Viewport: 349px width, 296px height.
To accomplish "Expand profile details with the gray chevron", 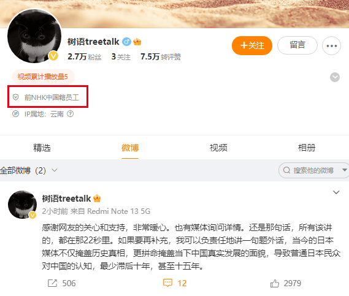I will (x=334, y=77).
